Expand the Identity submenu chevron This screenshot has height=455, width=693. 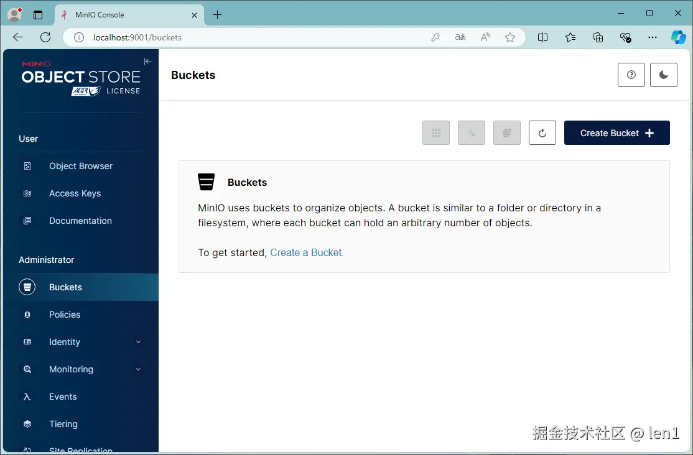138,342
